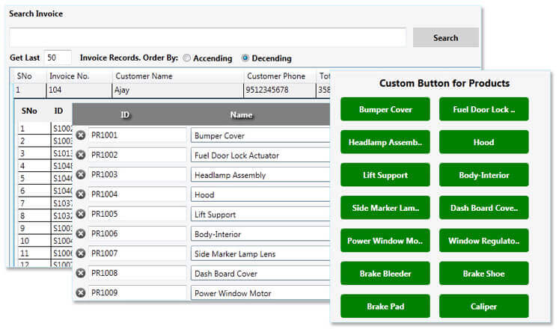Delete the PR1005 row via its X icon
Screen dimensions: 559x329
81,214
